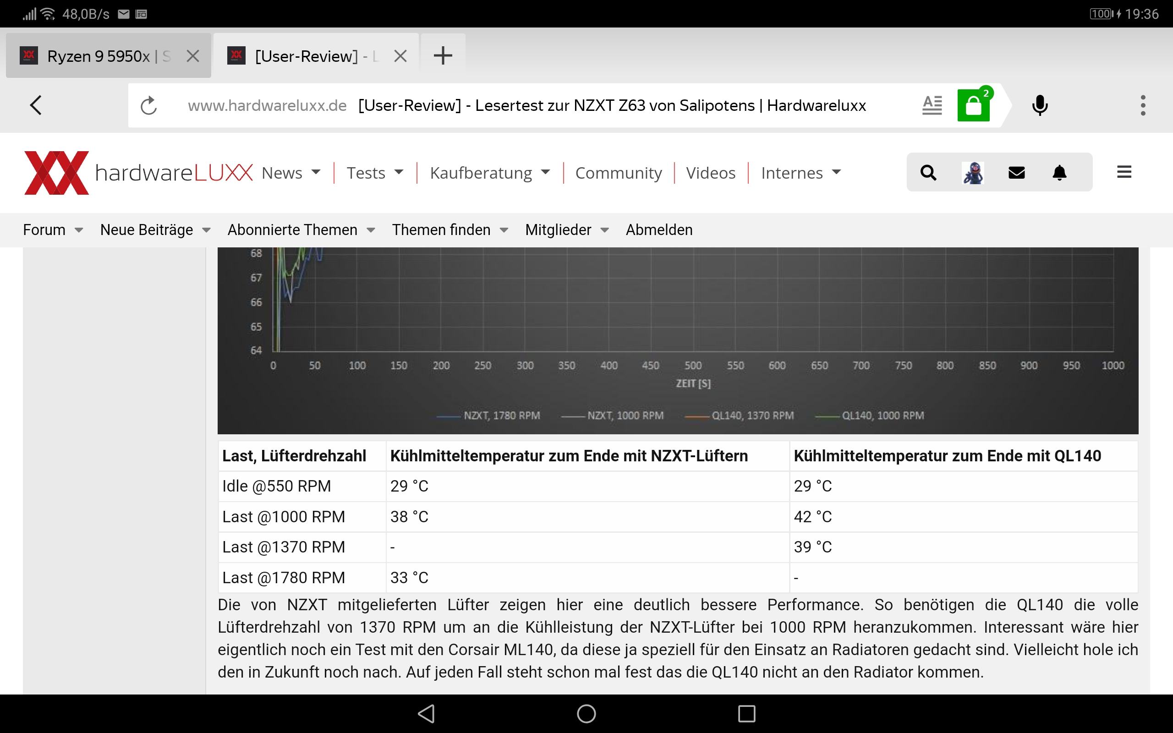Click the hardwareLUXX logo

tap(138, 173)
